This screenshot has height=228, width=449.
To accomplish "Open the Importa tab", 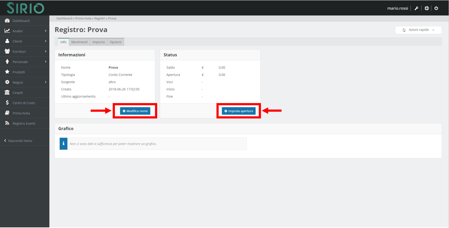I will click(x=99, y=42).
